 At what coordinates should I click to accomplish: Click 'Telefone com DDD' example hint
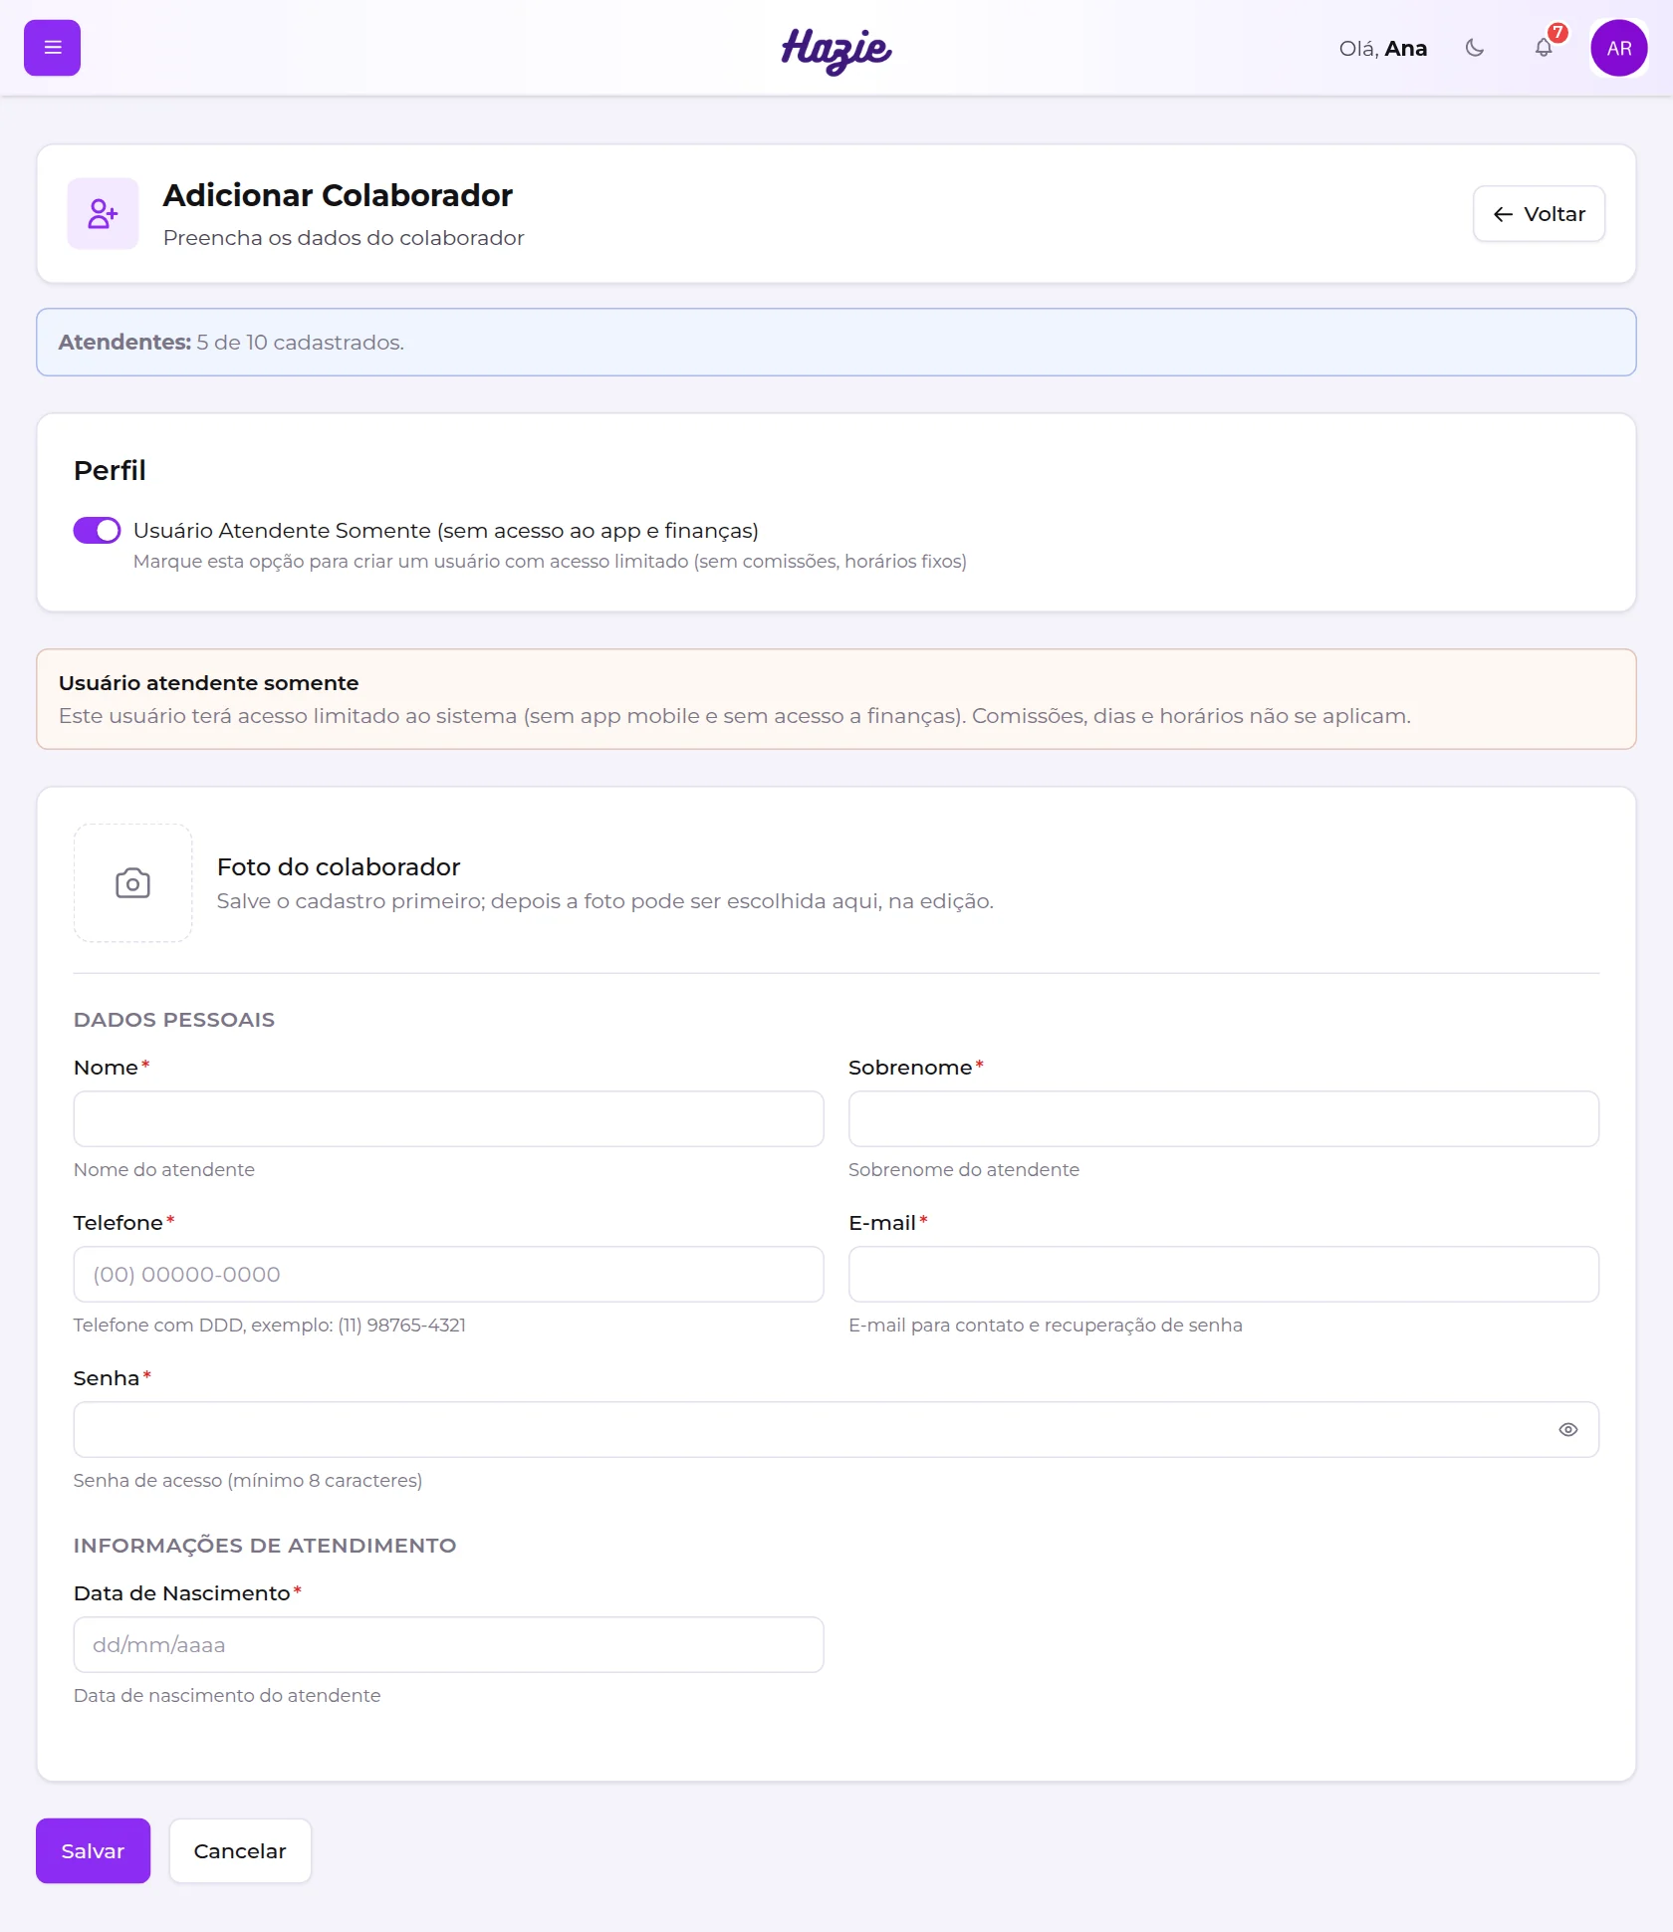point(270,1326)
